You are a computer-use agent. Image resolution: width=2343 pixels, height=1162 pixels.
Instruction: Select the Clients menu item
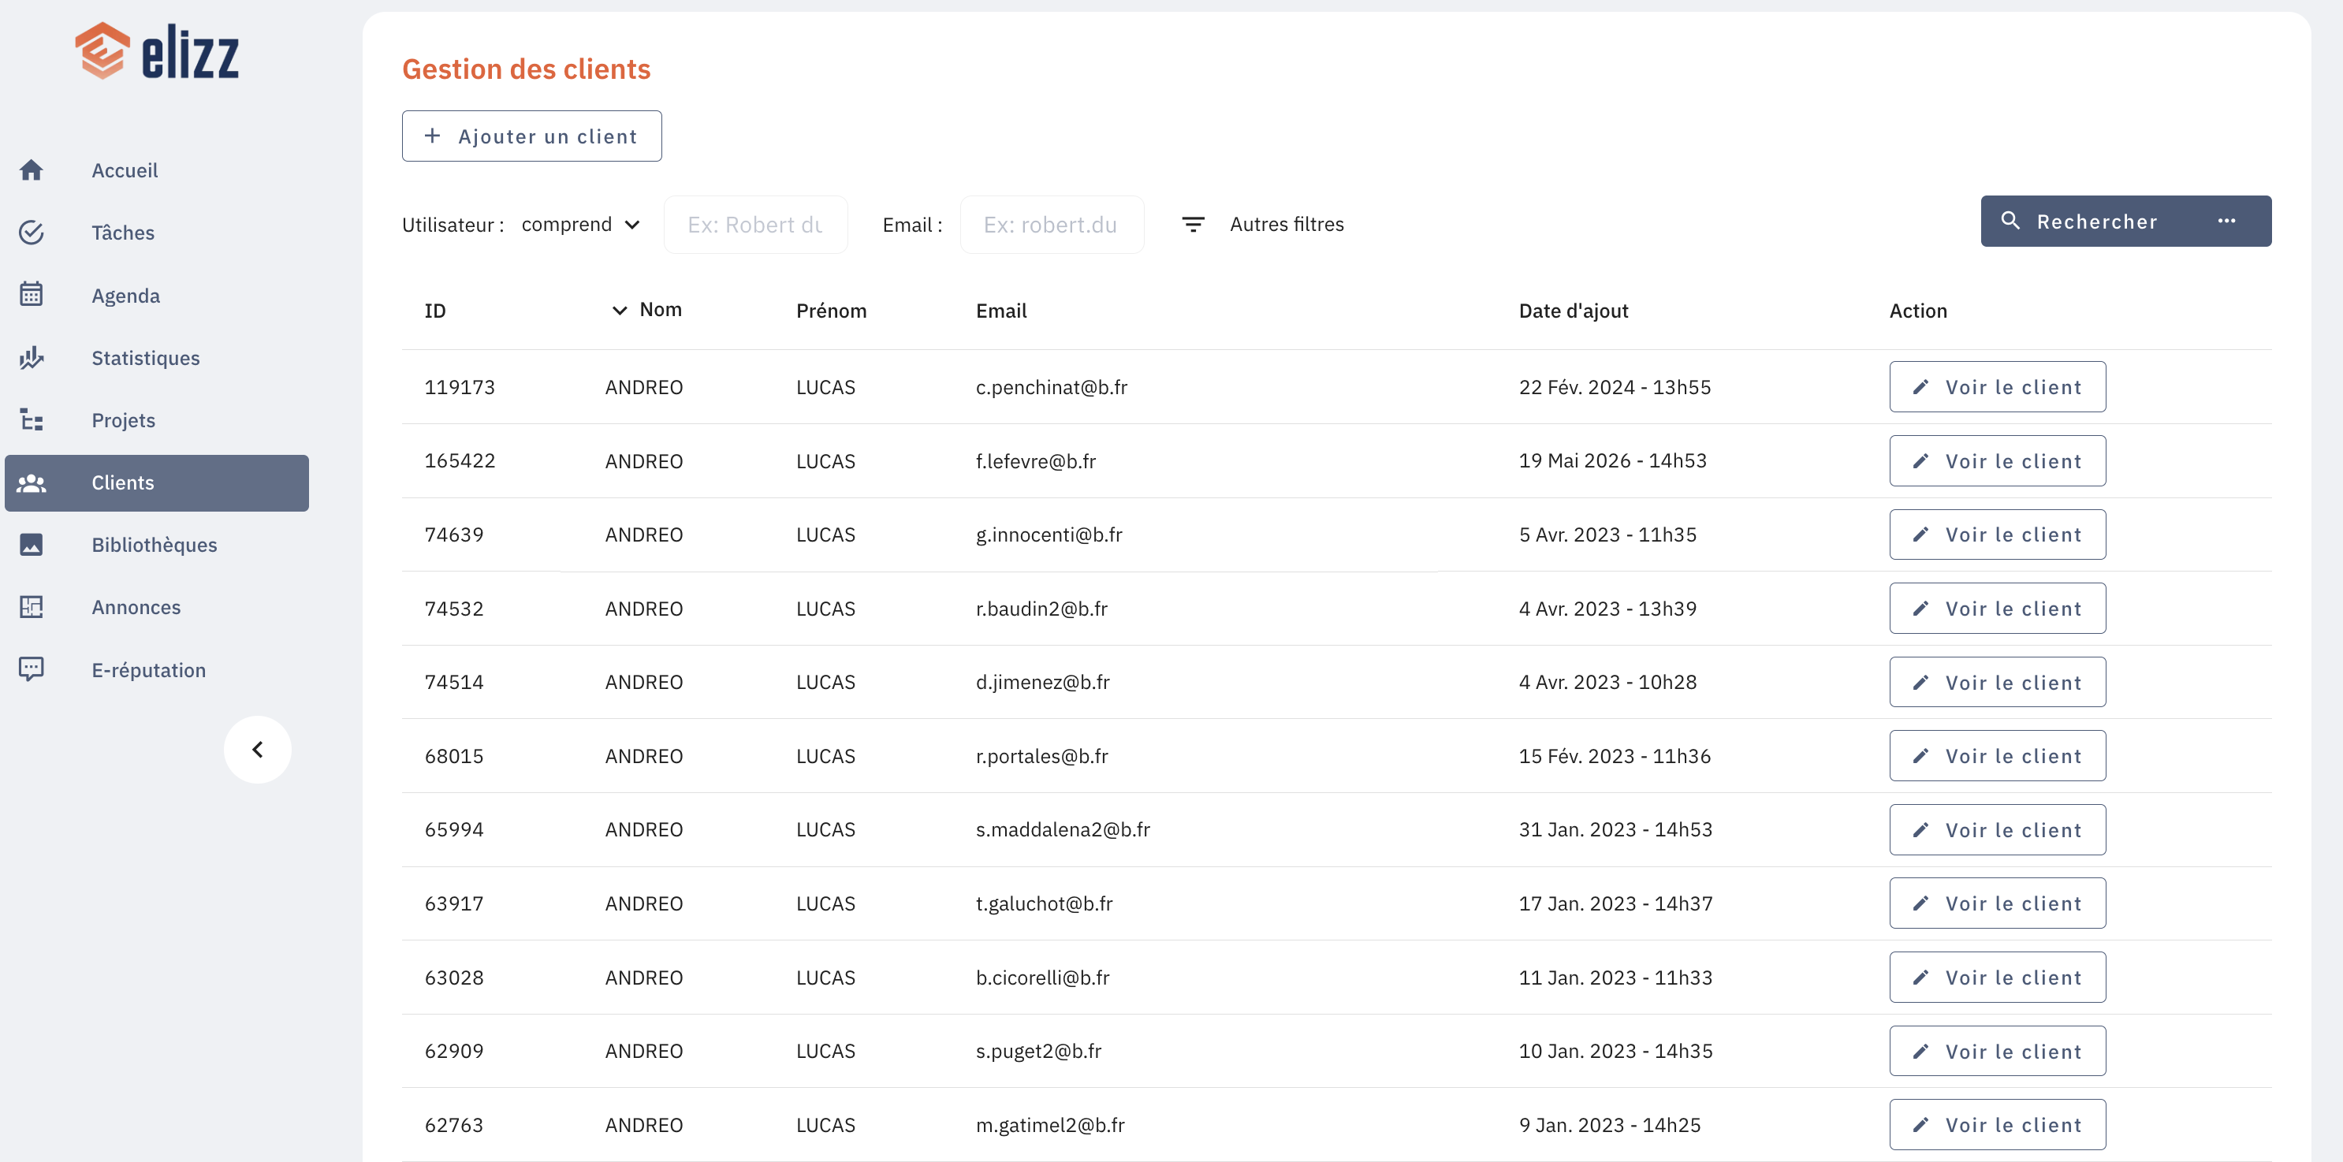pyautogui.click(x=156, y=482)
